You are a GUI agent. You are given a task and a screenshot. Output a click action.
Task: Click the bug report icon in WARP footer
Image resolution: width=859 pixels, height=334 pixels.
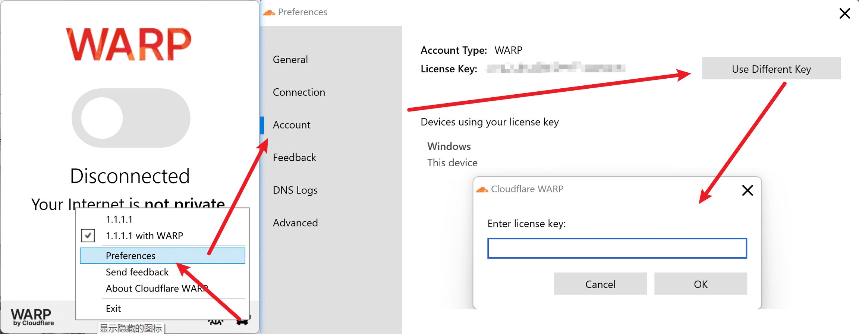pos(215,321)
